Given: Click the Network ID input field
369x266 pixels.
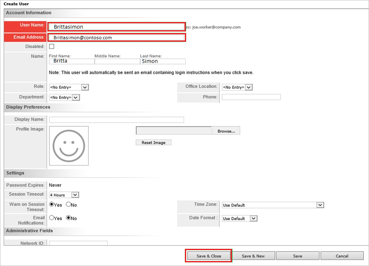Looking at the screenshot, I should click(78, 243).
